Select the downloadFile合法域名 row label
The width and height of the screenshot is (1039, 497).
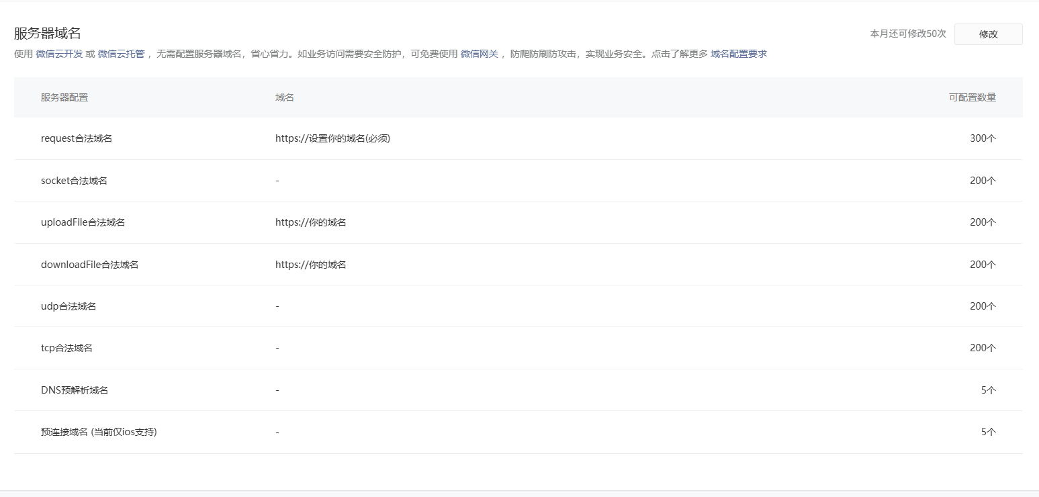89,265
